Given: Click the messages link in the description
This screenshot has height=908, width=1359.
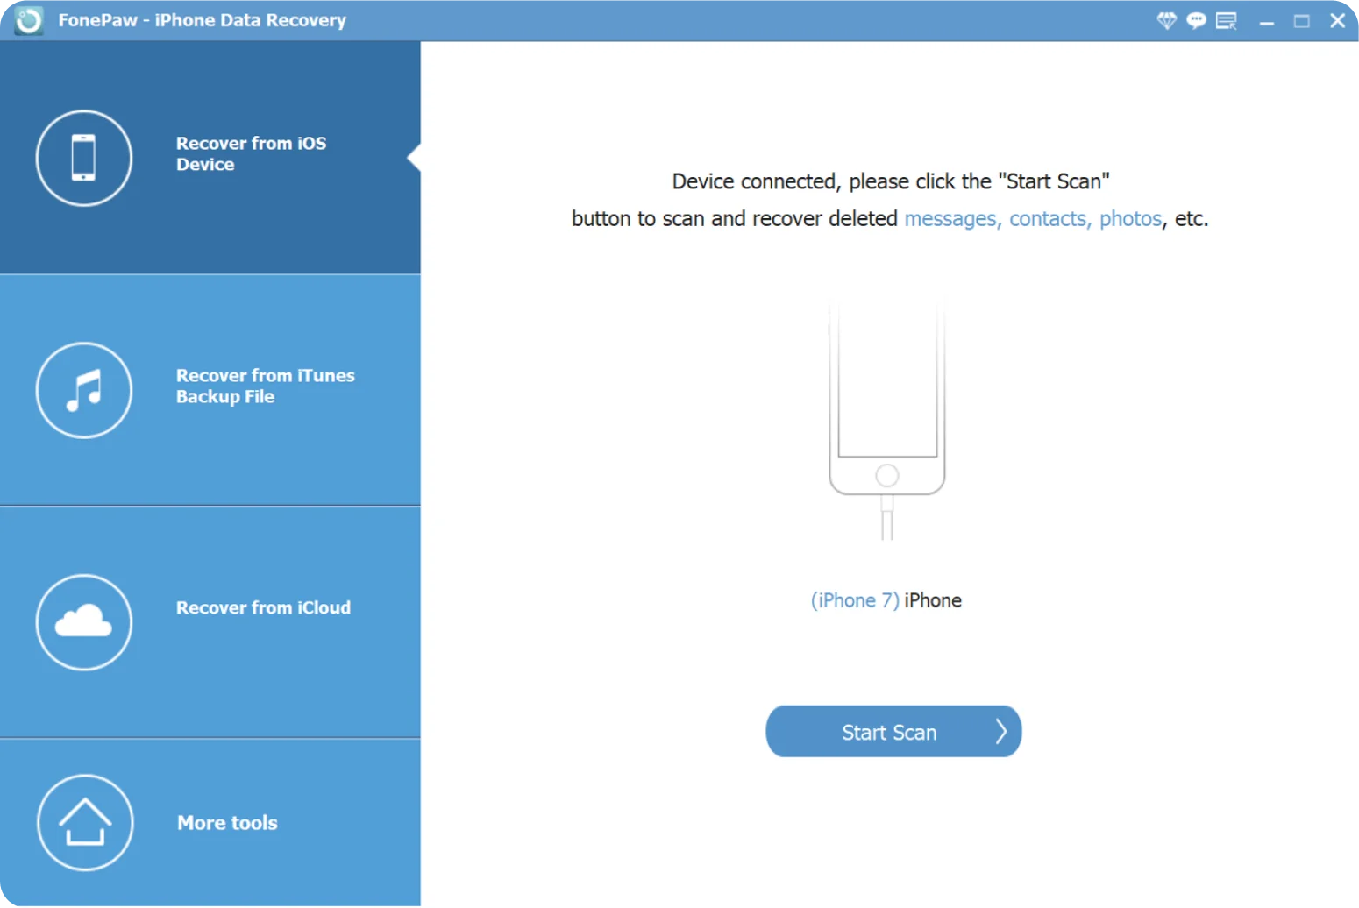Looking at the screenshot, I should pos(950,218).
